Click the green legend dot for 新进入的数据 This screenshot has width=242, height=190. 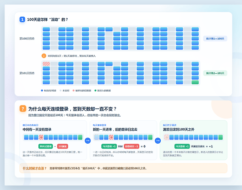tap(95, 90)
